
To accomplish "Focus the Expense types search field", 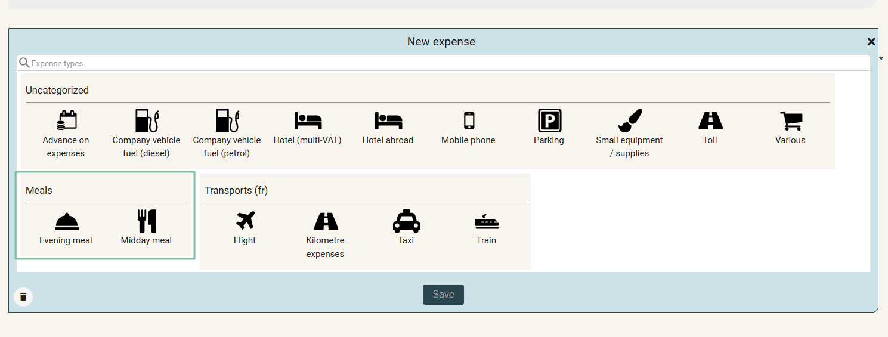I will (x=444, y=63).
